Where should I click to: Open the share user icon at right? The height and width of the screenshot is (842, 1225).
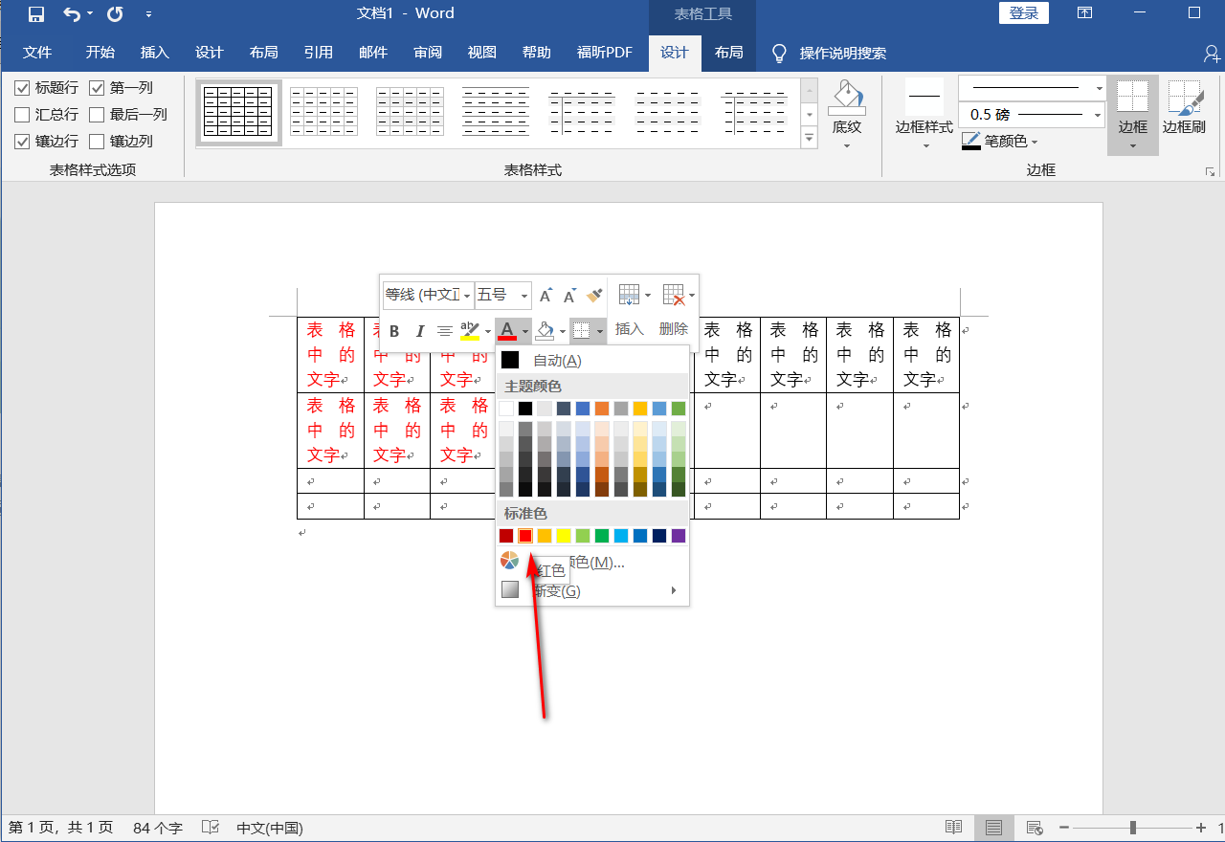pyautogui.click(x=1213, y=53)
